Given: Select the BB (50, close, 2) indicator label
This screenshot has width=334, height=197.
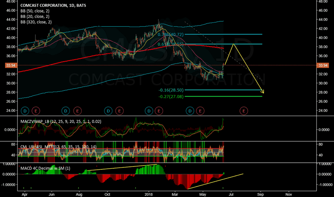Looking at the screenshot, I should (35, 11).
